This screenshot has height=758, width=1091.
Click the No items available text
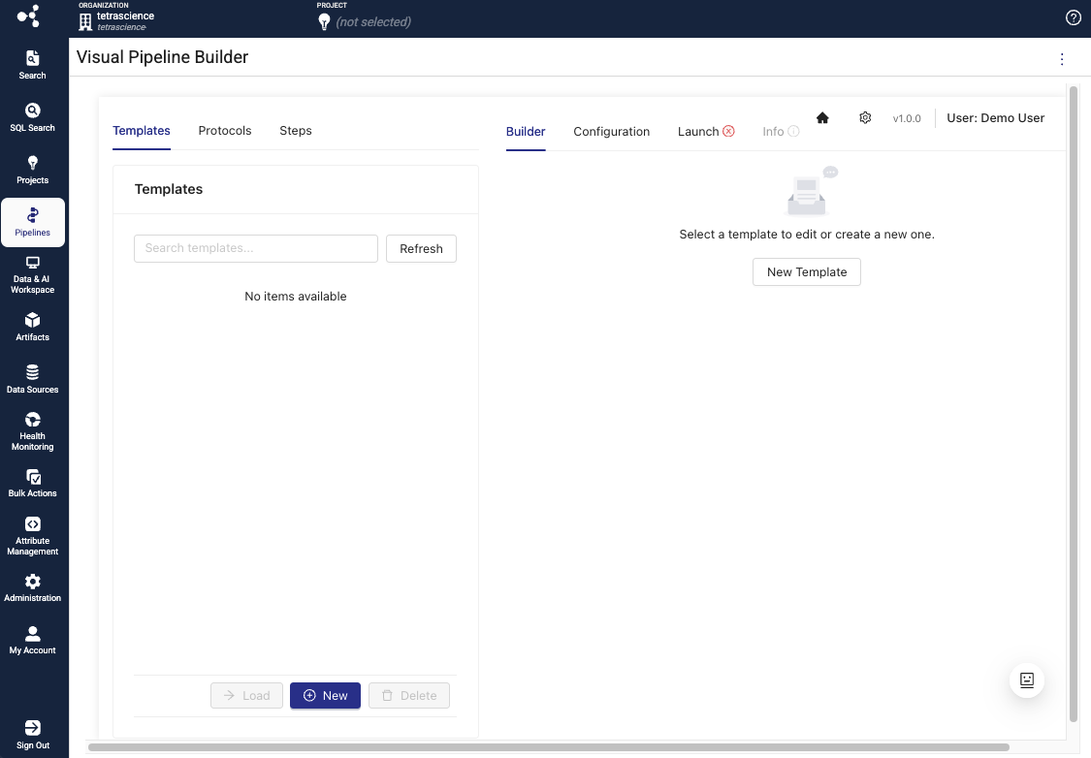point(296,297)
